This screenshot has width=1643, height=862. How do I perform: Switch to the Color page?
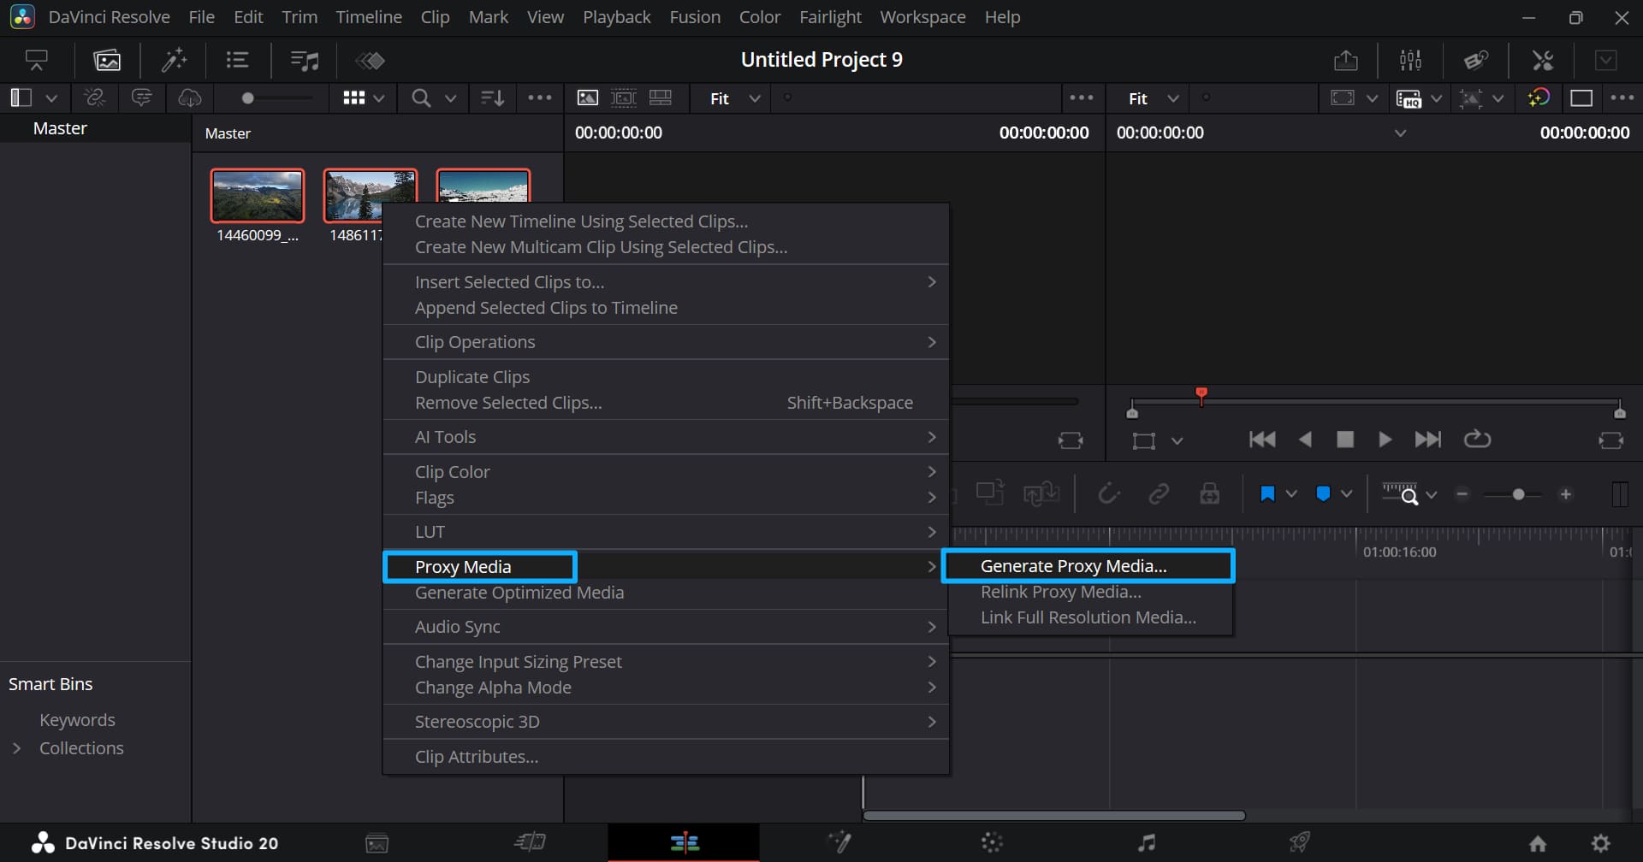click(x=992, y=842)
